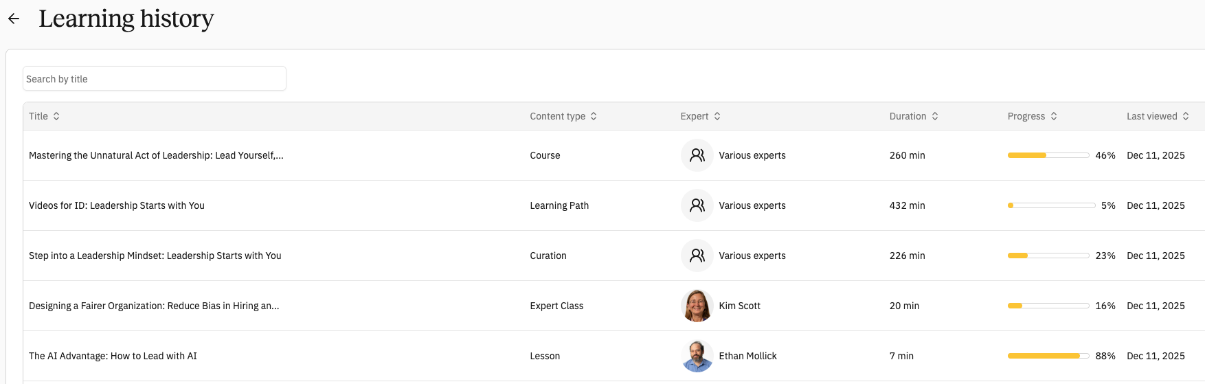Image resolution: width=1205 pixels, height=384 pixels.
Task: Click Various experts icon for Mastering course
Action: click(697, 155)
